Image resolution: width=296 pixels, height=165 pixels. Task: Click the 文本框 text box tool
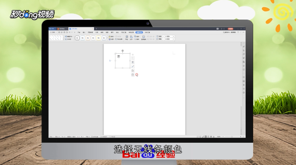[x=68, y=39]
